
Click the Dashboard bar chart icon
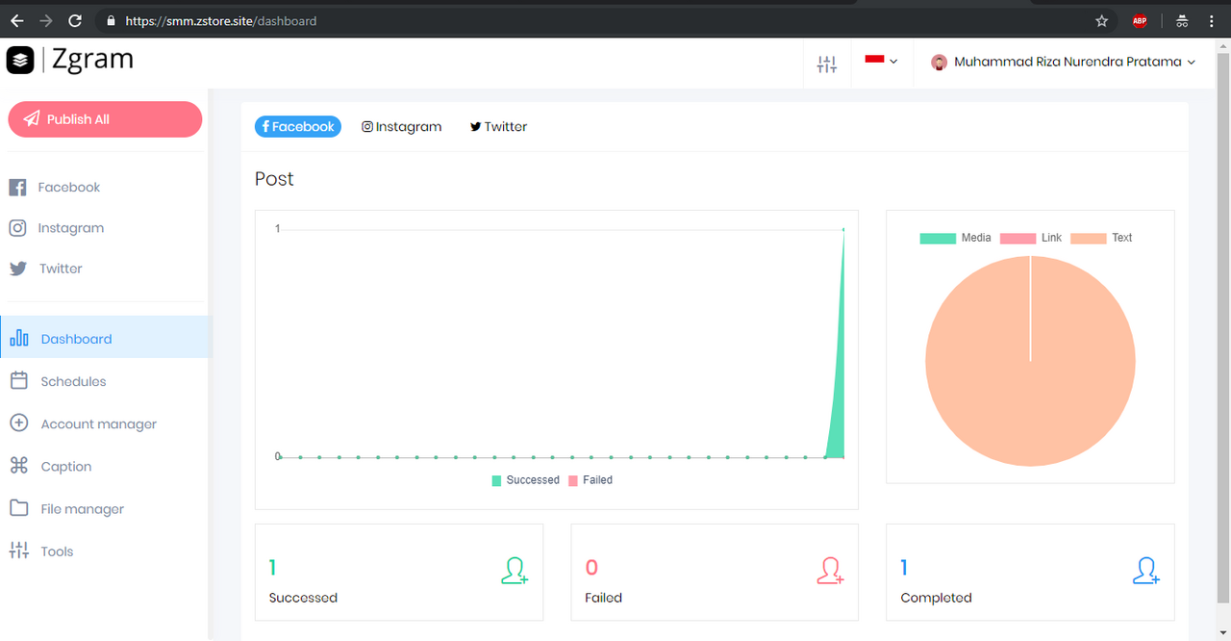(x=18, y=338)
